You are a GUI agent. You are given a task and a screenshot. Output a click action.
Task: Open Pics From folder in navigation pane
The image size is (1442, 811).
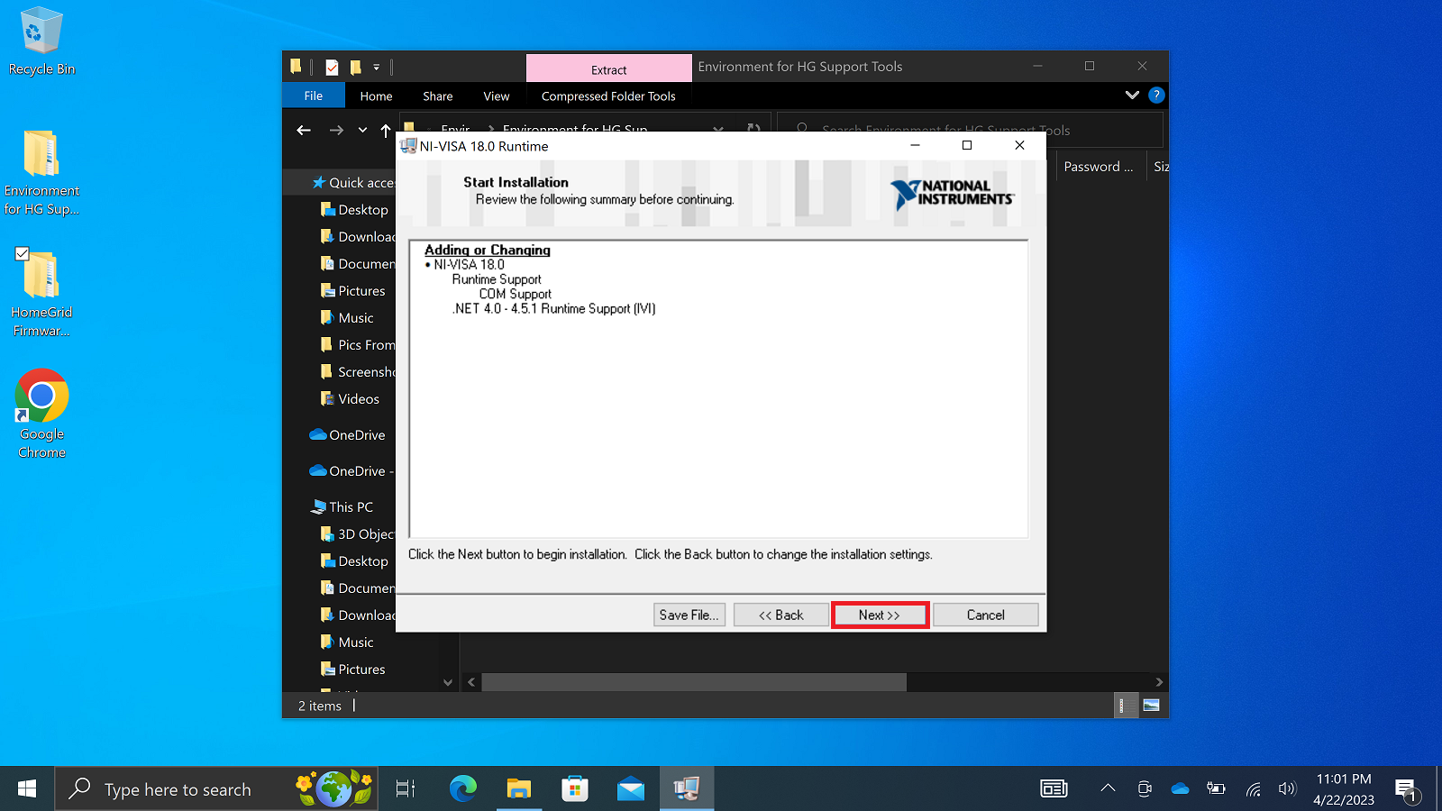[357, 344]
